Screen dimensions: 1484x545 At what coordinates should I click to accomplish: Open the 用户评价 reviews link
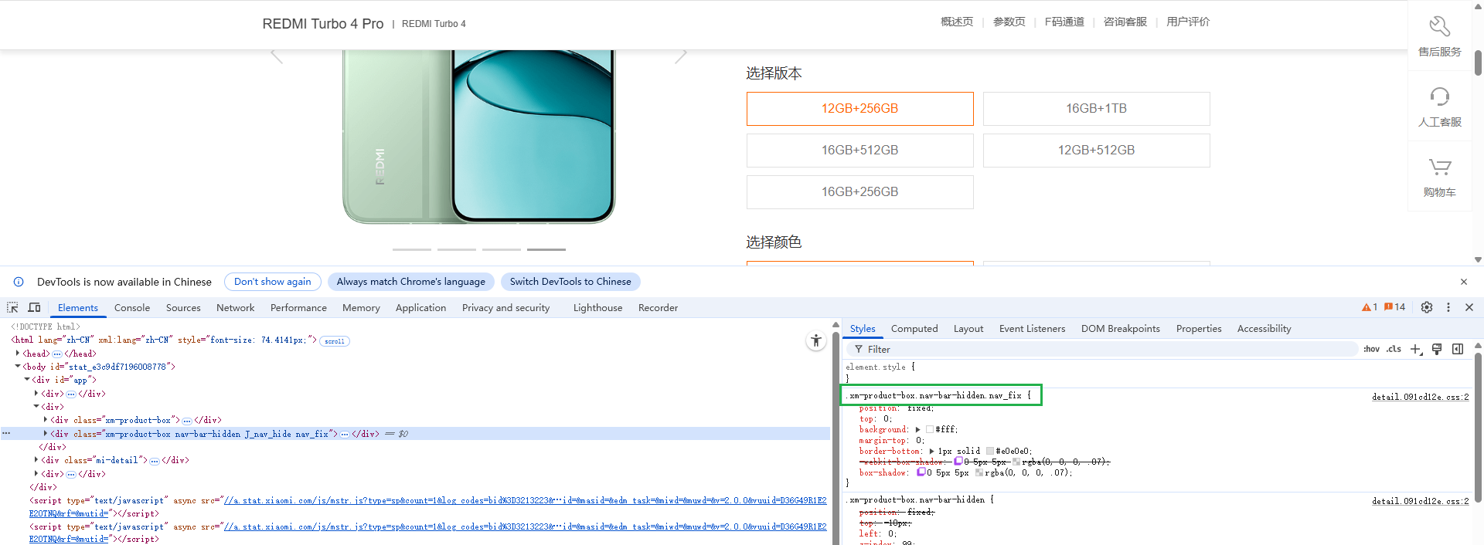(x=1188, y=22)
